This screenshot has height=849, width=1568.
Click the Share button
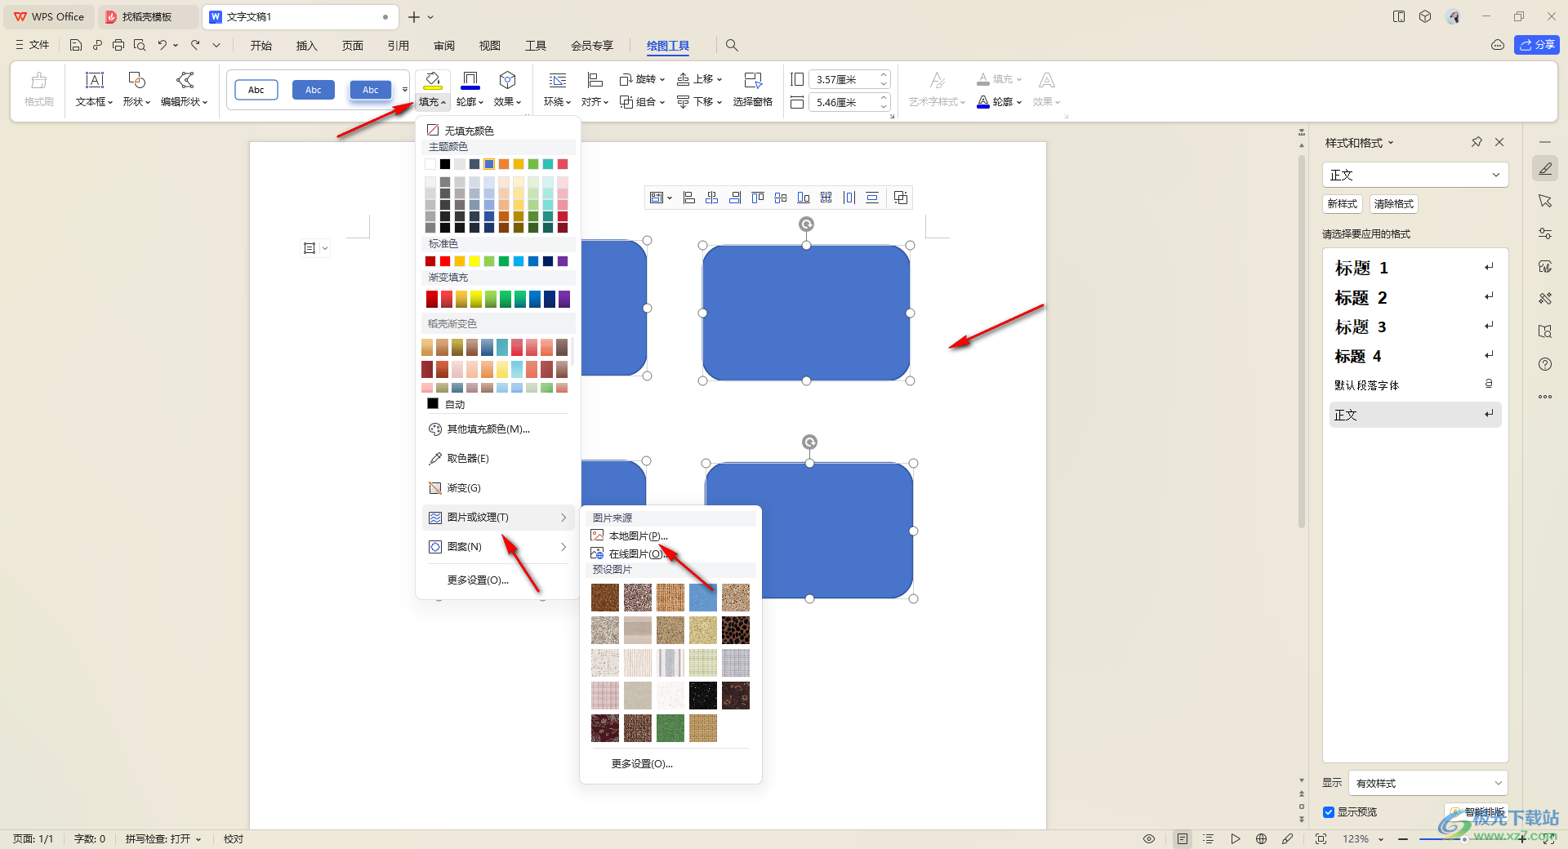(1537, 45)
